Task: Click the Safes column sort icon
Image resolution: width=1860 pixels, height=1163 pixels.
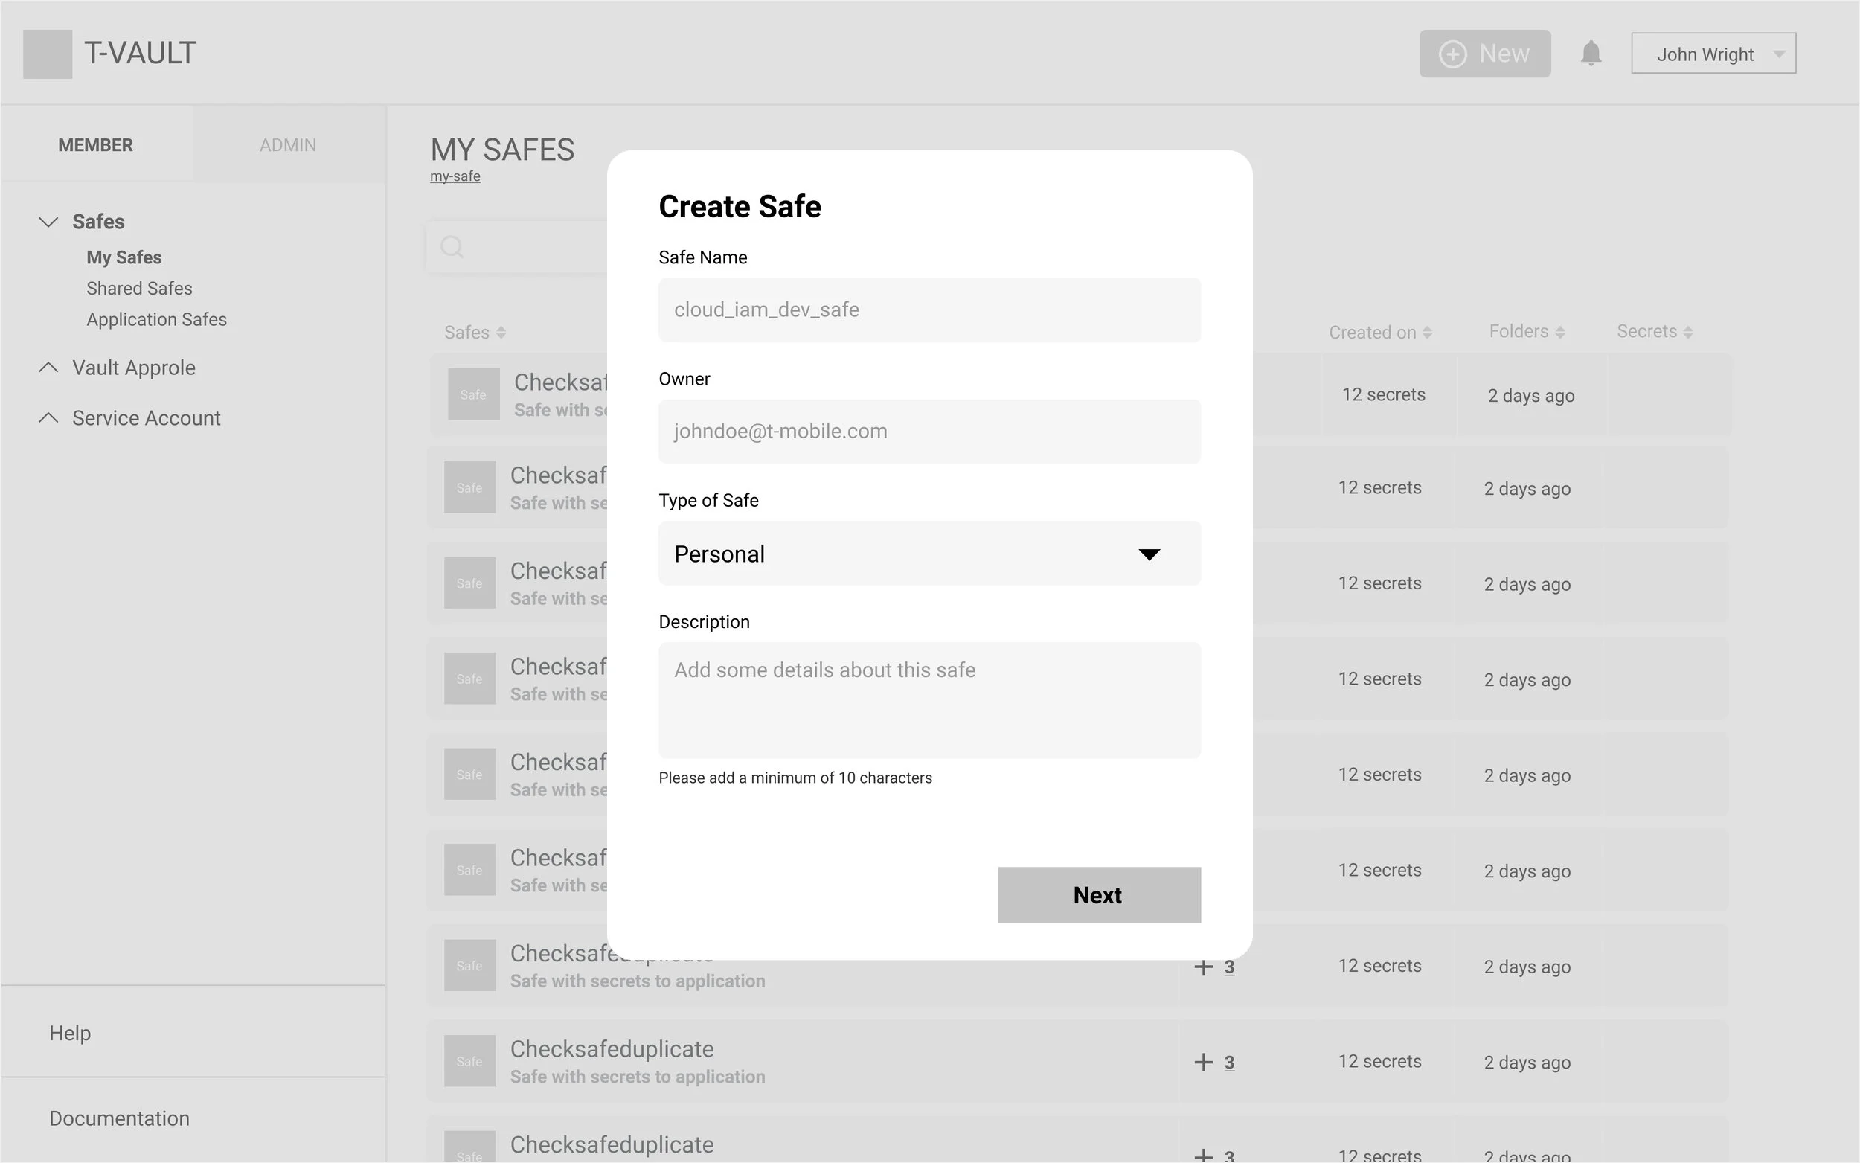Action: click(x=501, y=333)
